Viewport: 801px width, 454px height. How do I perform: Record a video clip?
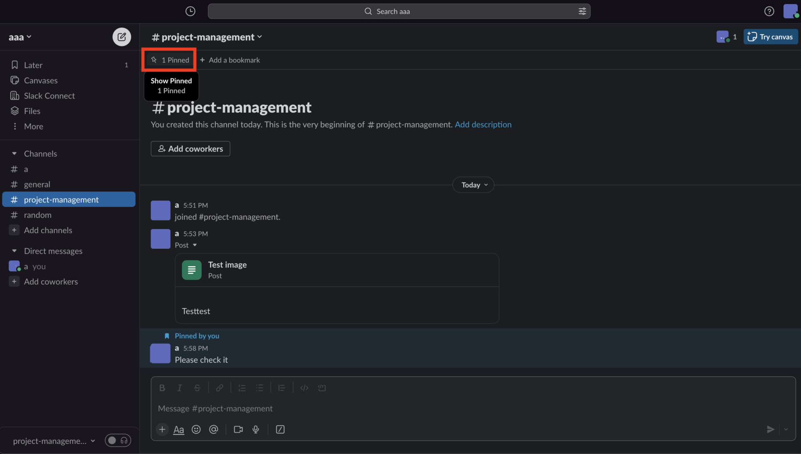(238, 429)
